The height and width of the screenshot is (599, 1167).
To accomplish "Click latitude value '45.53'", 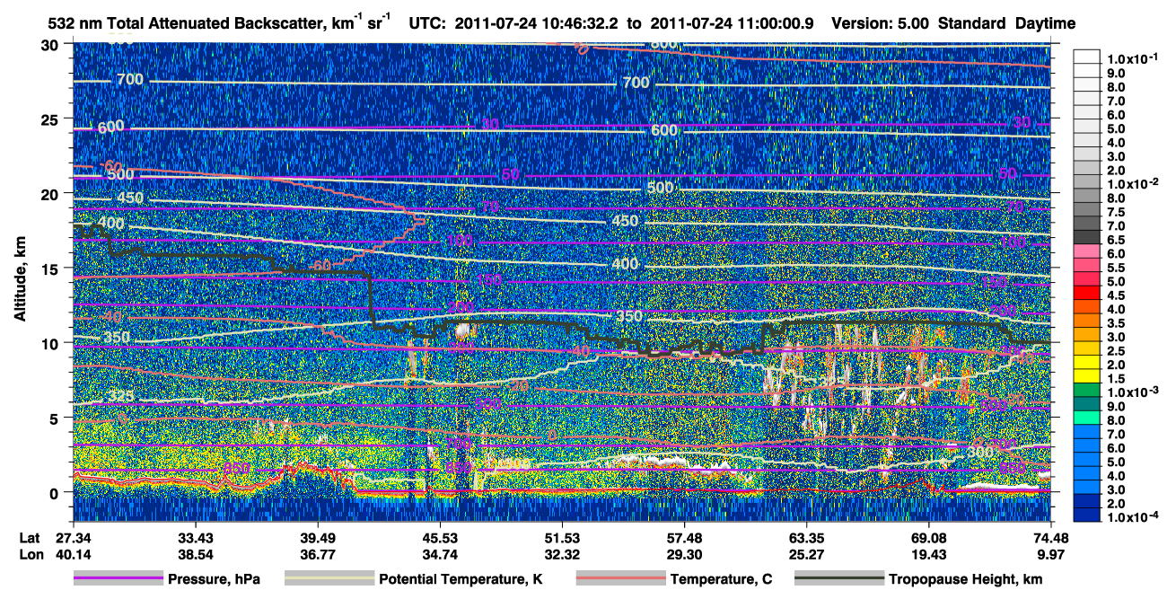I will click(x=439, y=537).
